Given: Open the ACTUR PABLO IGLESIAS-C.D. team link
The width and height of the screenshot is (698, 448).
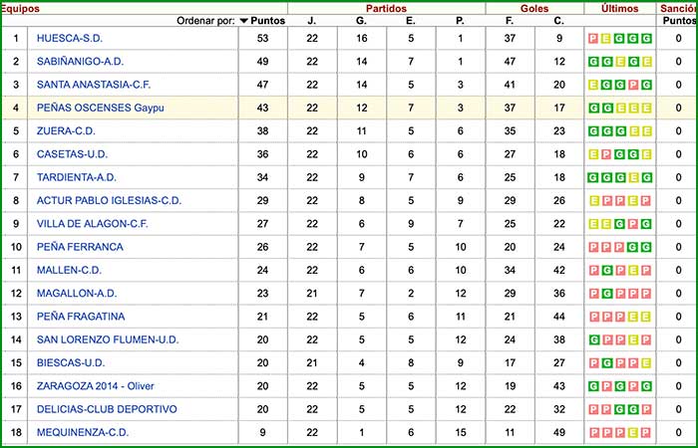Looking at the screenshot, I should point(109,201).
